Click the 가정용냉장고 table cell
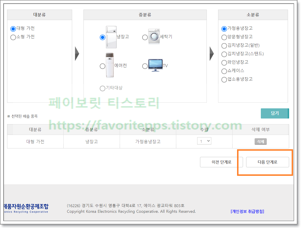This screenshot has height=228, width=301. 148,142
